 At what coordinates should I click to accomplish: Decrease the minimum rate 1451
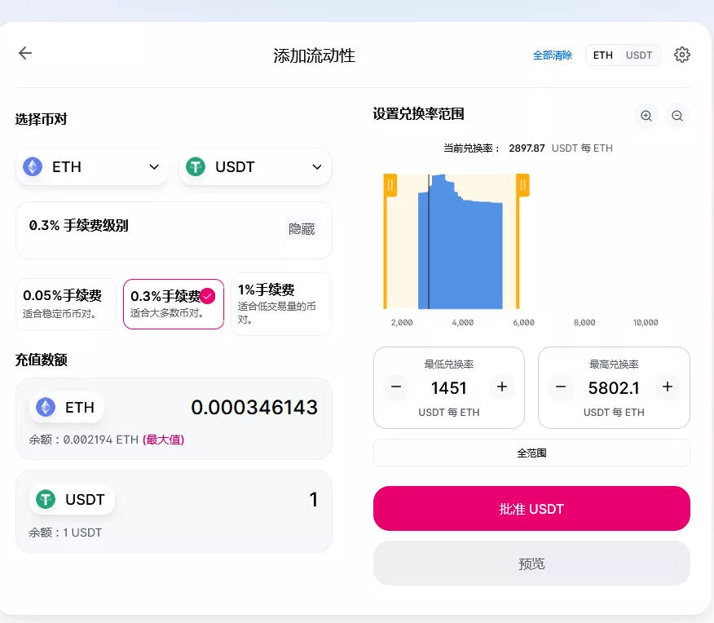click(396, 387)
